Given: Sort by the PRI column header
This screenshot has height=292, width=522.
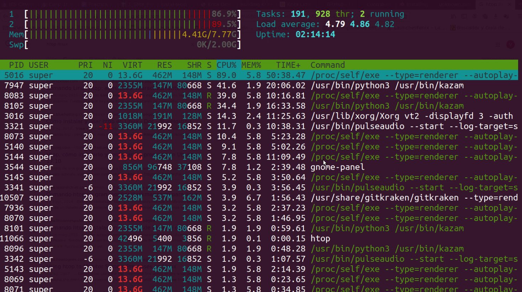Looking at the screenshot, I should coord(85,65).
